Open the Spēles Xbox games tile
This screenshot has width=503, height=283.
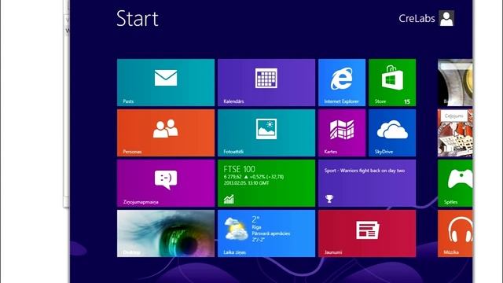pos(455,183)
